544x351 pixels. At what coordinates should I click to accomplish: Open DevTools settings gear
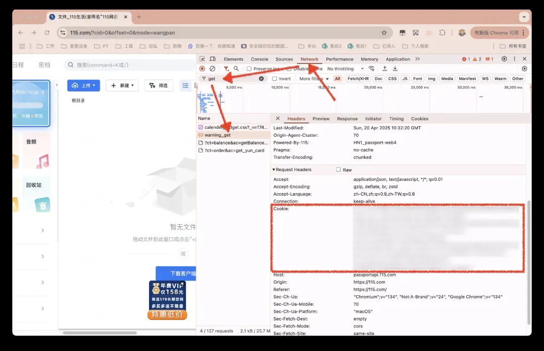pyautogui.click(x=504, y=59)
